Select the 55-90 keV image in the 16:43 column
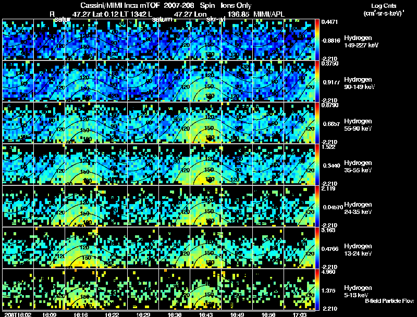The height and width of the screenshot is (317, 417). (x=205, y=123)
